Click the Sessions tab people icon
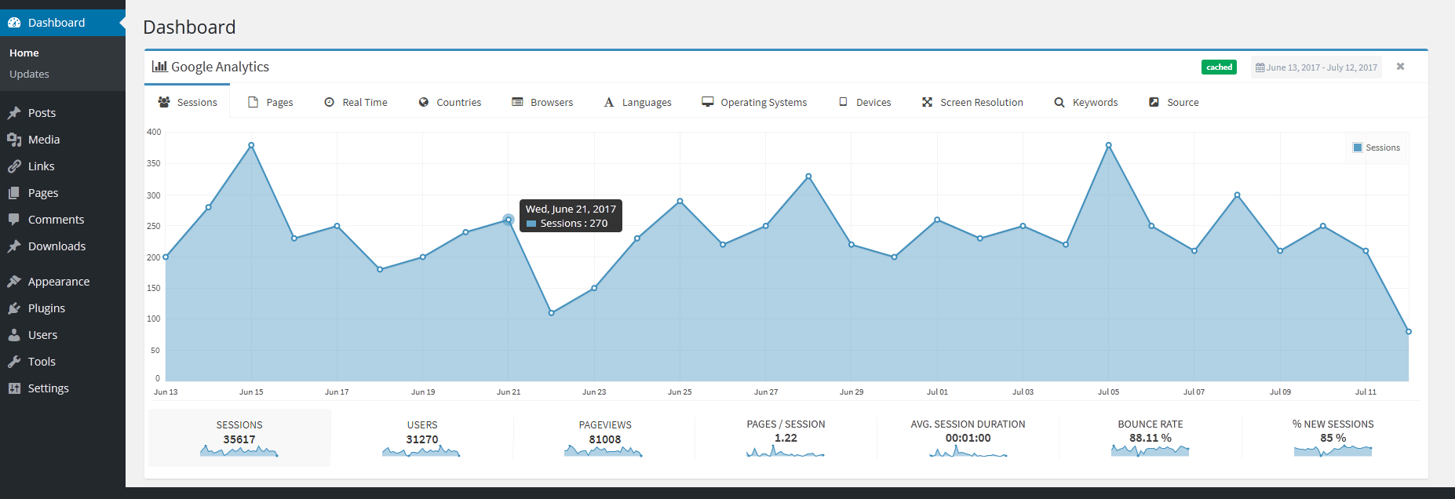The height and width of the screenshot is (499, 1455). 164,102
